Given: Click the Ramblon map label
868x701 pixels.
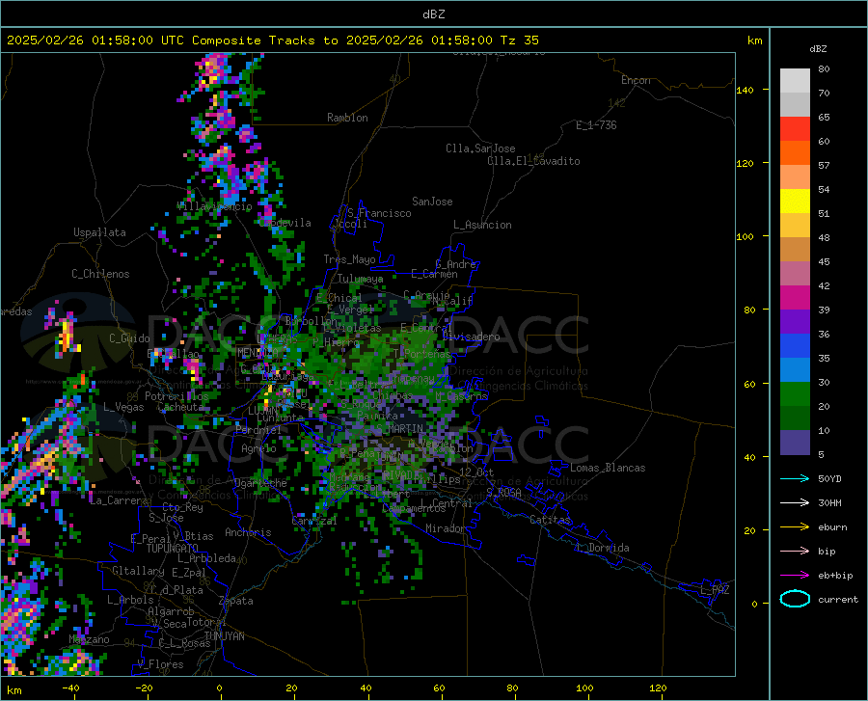Looking at the screenshot, I should [347, 118].
